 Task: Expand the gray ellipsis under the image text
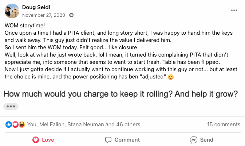click(x=11, y=107)
